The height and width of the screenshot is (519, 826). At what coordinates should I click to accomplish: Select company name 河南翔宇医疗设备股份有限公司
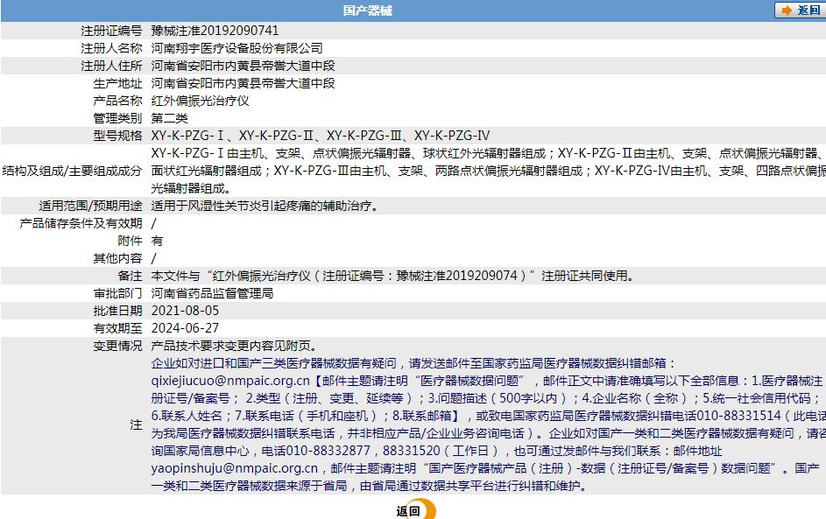coord(237,48)
